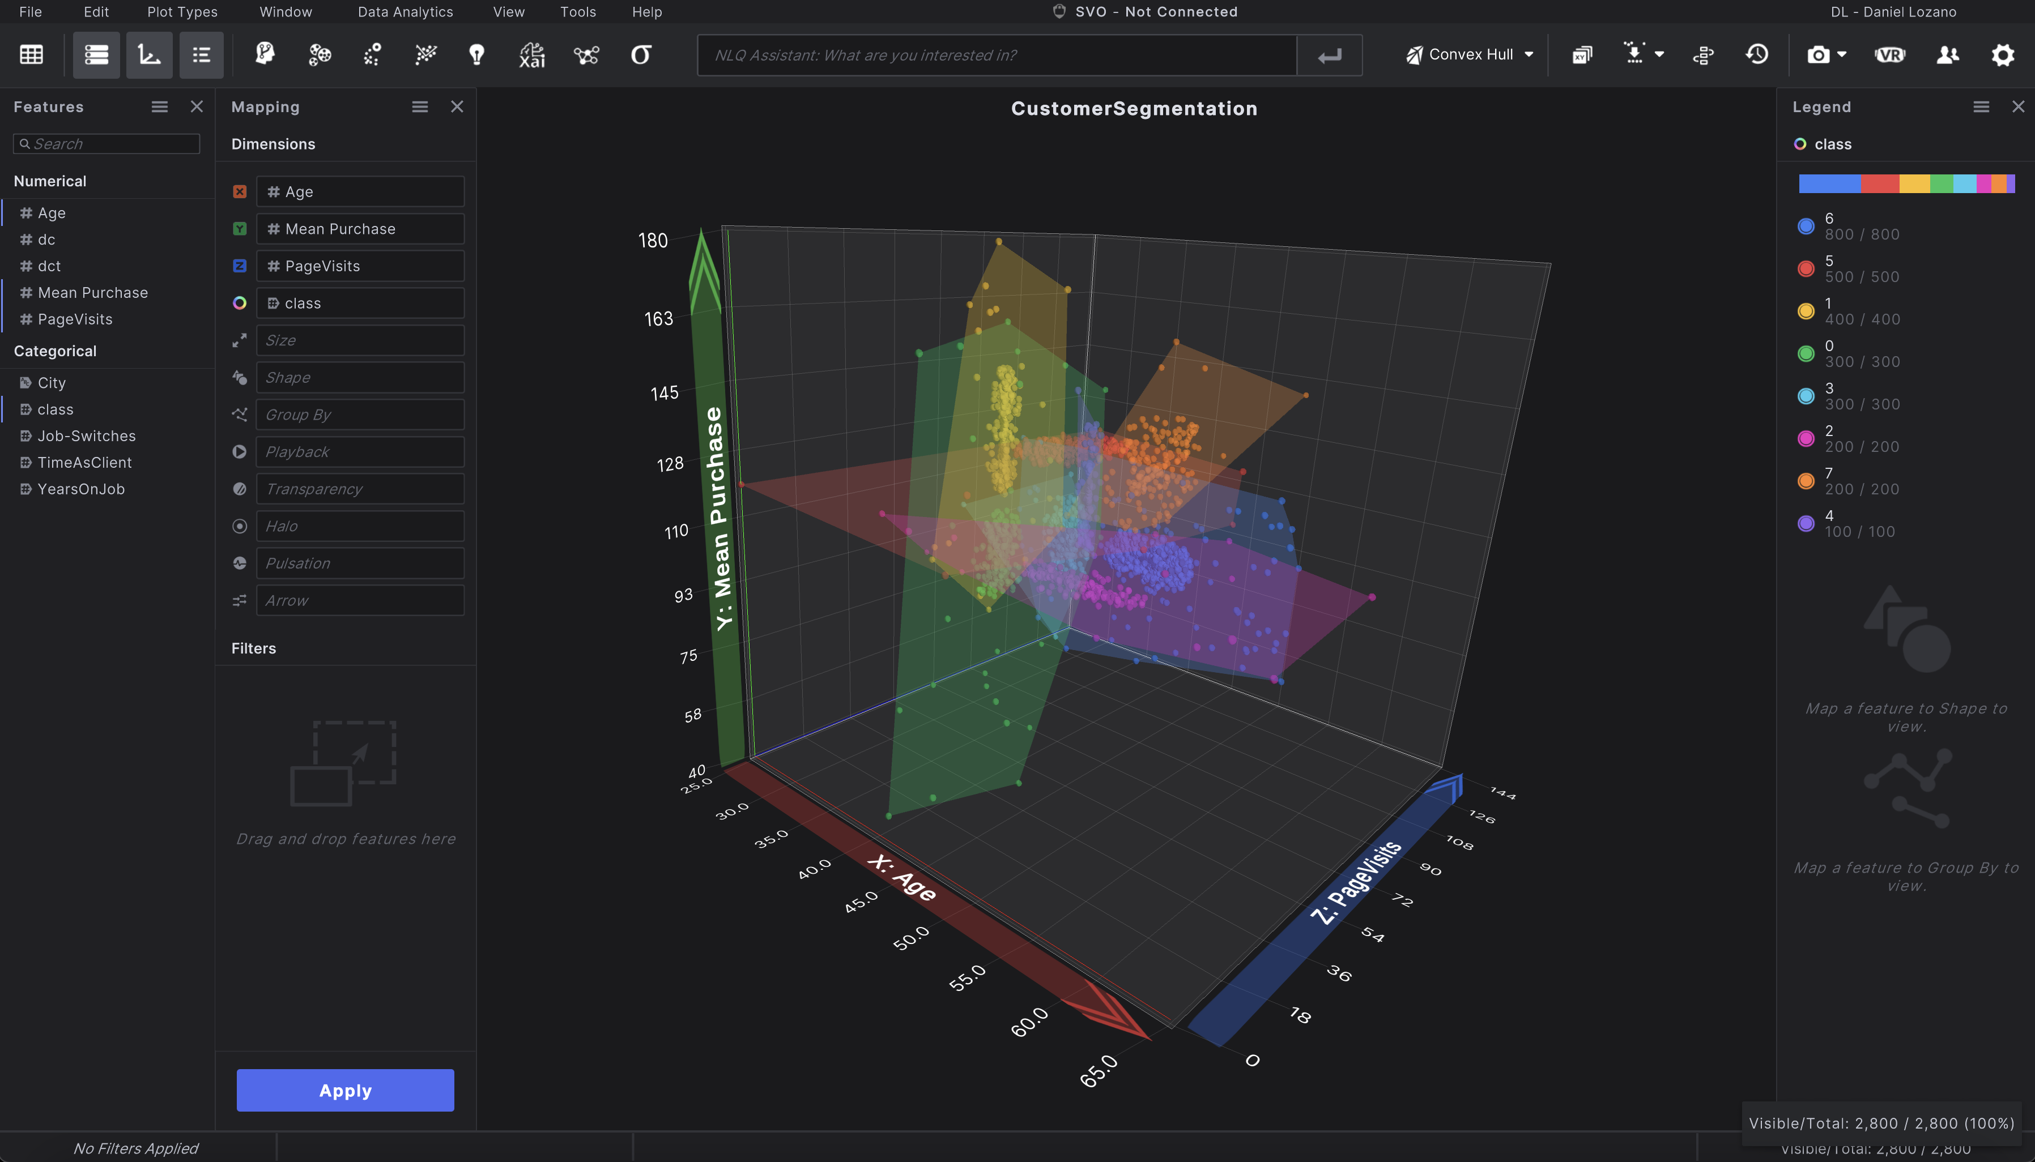This screenshot has height=1162, width=2035.
Task: Open the XAI explainability tool
Action: coord(530,54)
